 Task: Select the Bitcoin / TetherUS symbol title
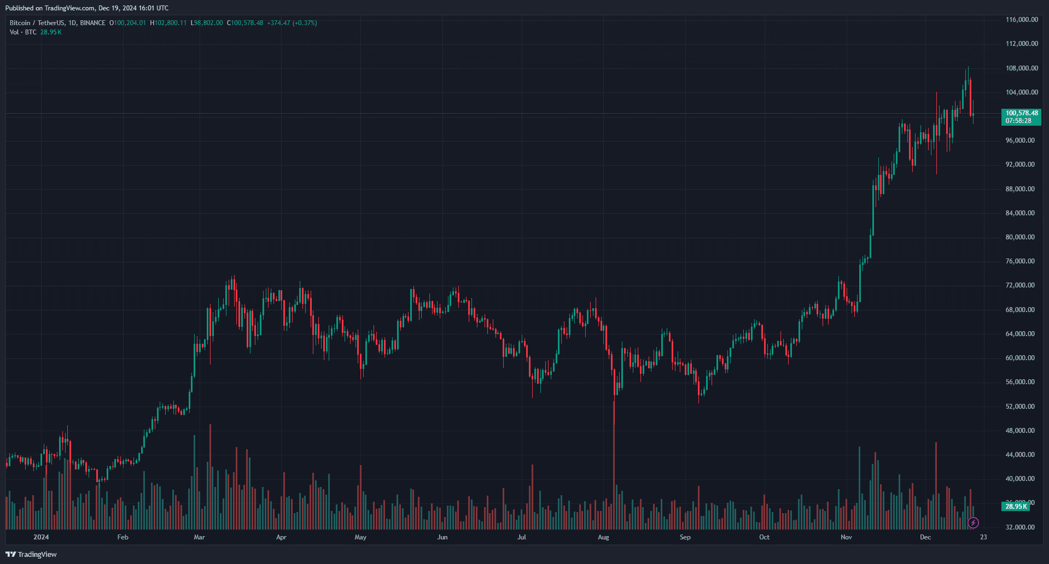(x=37, y=23)
